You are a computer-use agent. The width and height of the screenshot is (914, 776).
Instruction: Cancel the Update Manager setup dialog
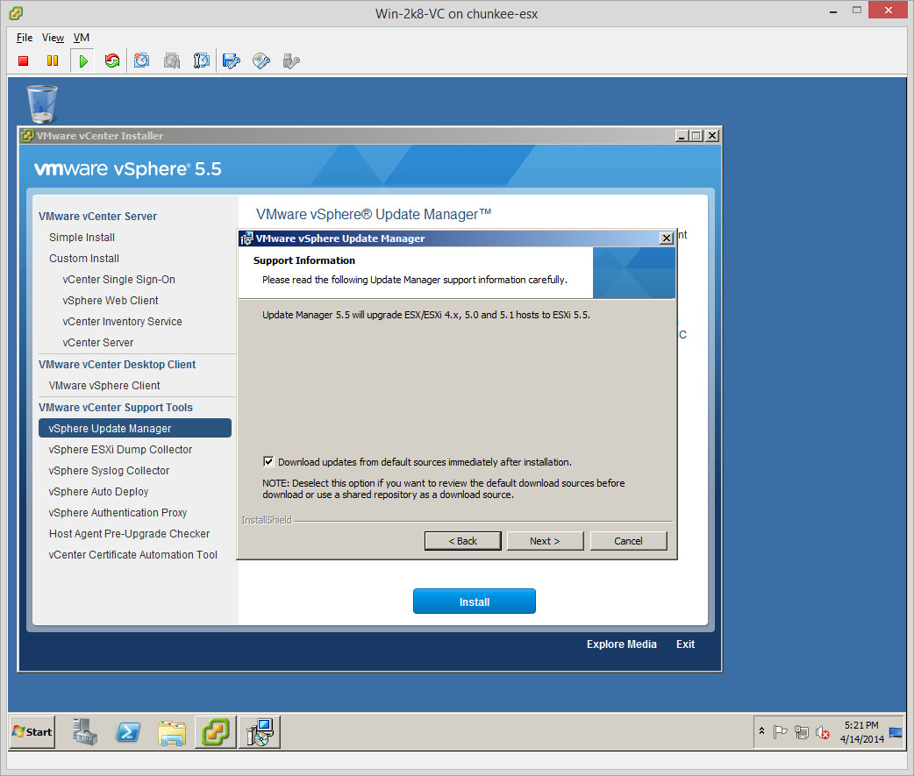coord(628,541)
